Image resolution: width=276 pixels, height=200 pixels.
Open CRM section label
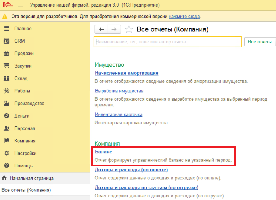(20, 41)
